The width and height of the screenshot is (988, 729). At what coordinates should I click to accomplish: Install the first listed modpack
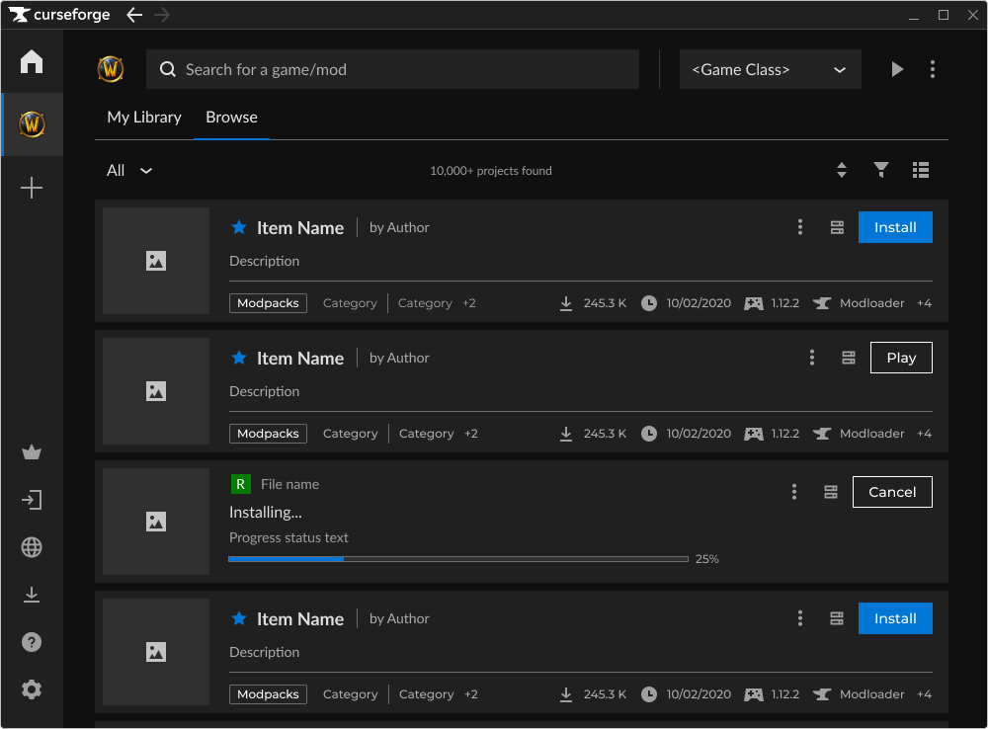point(895,227)
